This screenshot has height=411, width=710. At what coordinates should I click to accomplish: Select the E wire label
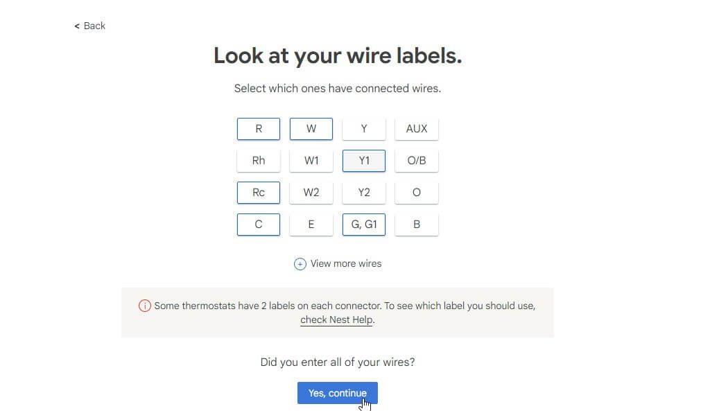click(311, 225)
